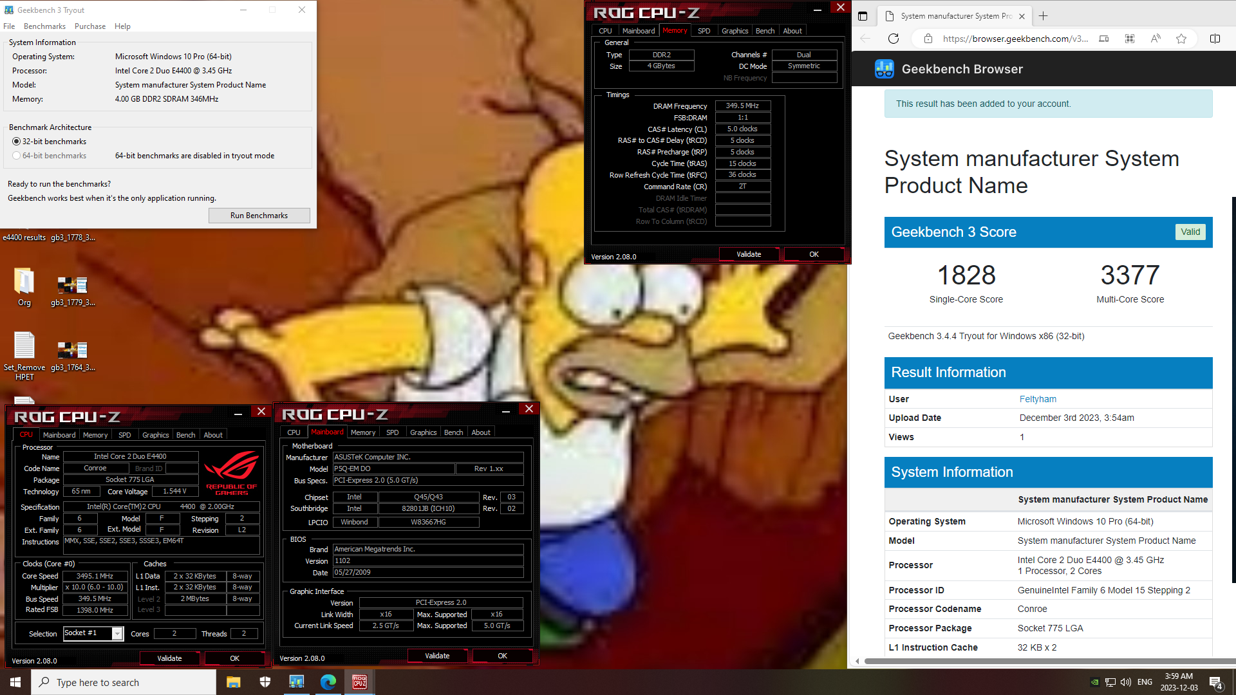This screenshot has width=1236, height=695.
Task: Click the Valid badge on Geekbench score
Action: coord(1190,232)
